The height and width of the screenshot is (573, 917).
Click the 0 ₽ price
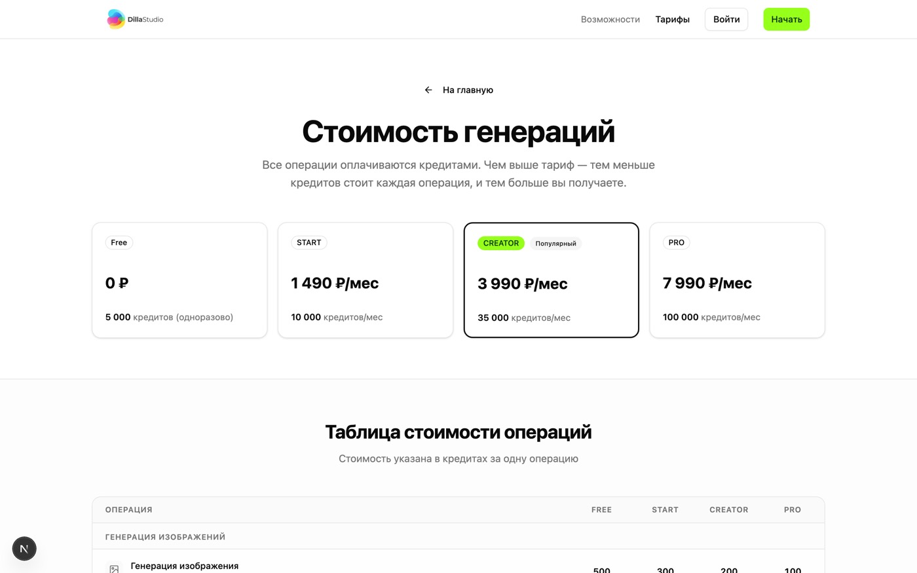tap(117, 283)
